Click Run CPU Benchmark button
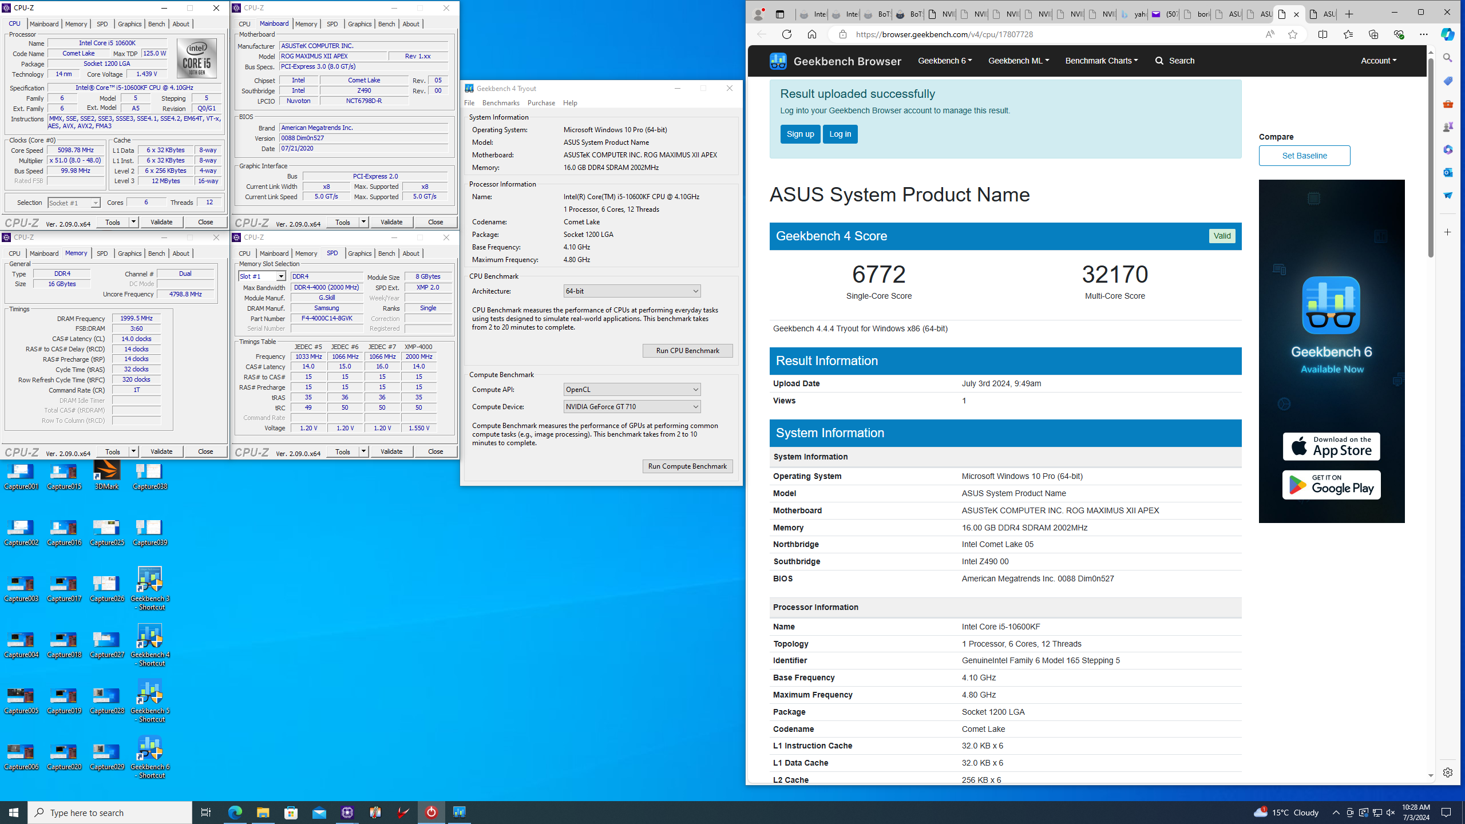This screenshot has width=1465, height=824. (687, 351)
